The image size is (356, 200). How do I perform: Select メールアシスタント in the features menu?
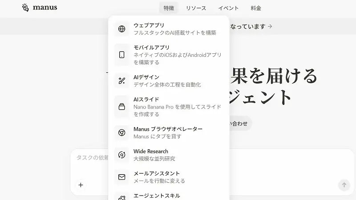(169, 177)
